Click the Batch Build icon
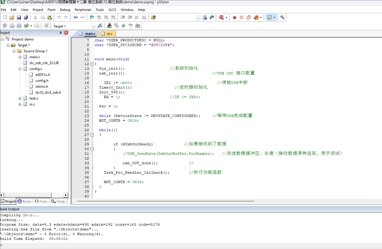The image size is (382, 249). coord(26,26)
